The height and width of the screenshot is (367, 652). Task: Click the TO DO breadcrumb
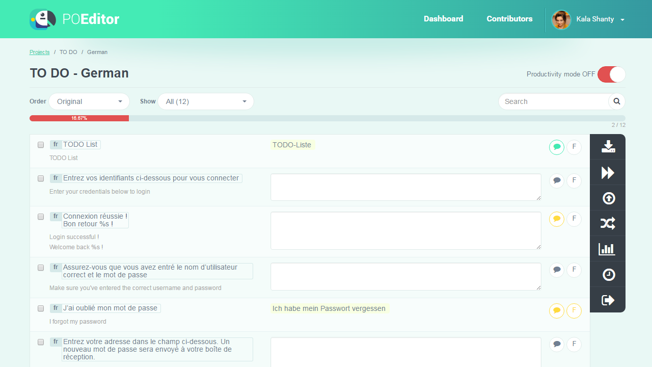coord(68,52)
